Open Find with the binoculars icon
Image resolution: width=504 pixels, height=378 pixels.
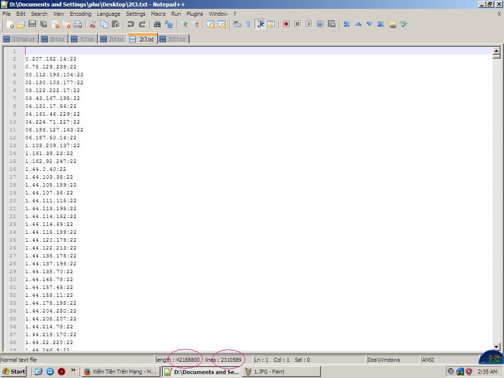[x=157, y=24]
